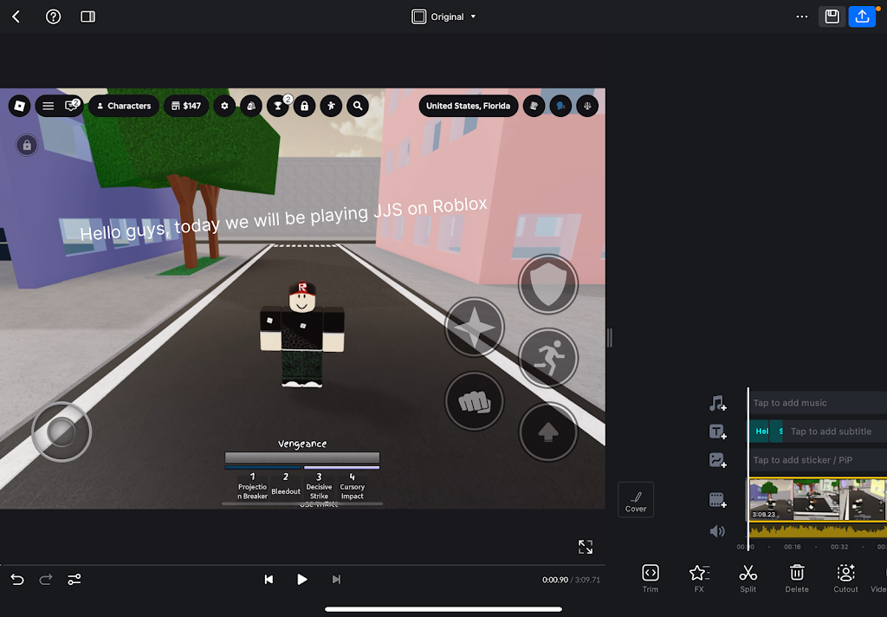887x617 pixels.
Task: Tap the shield block button
Action: [x=548, y=284]
